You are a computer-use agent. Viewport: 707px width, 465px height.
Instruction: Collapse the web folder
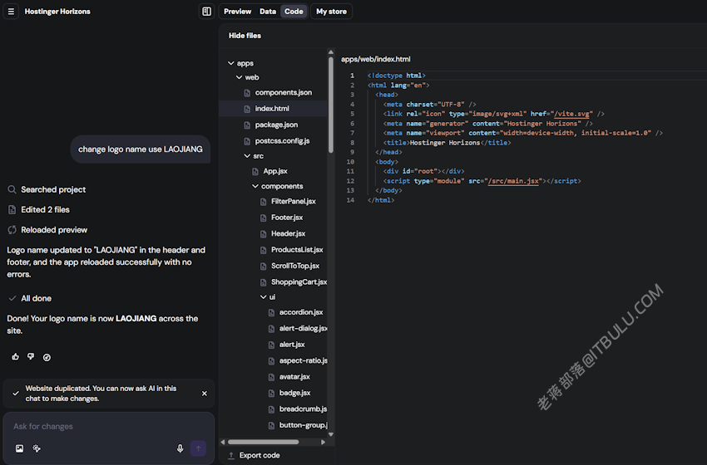click(239, 77)
